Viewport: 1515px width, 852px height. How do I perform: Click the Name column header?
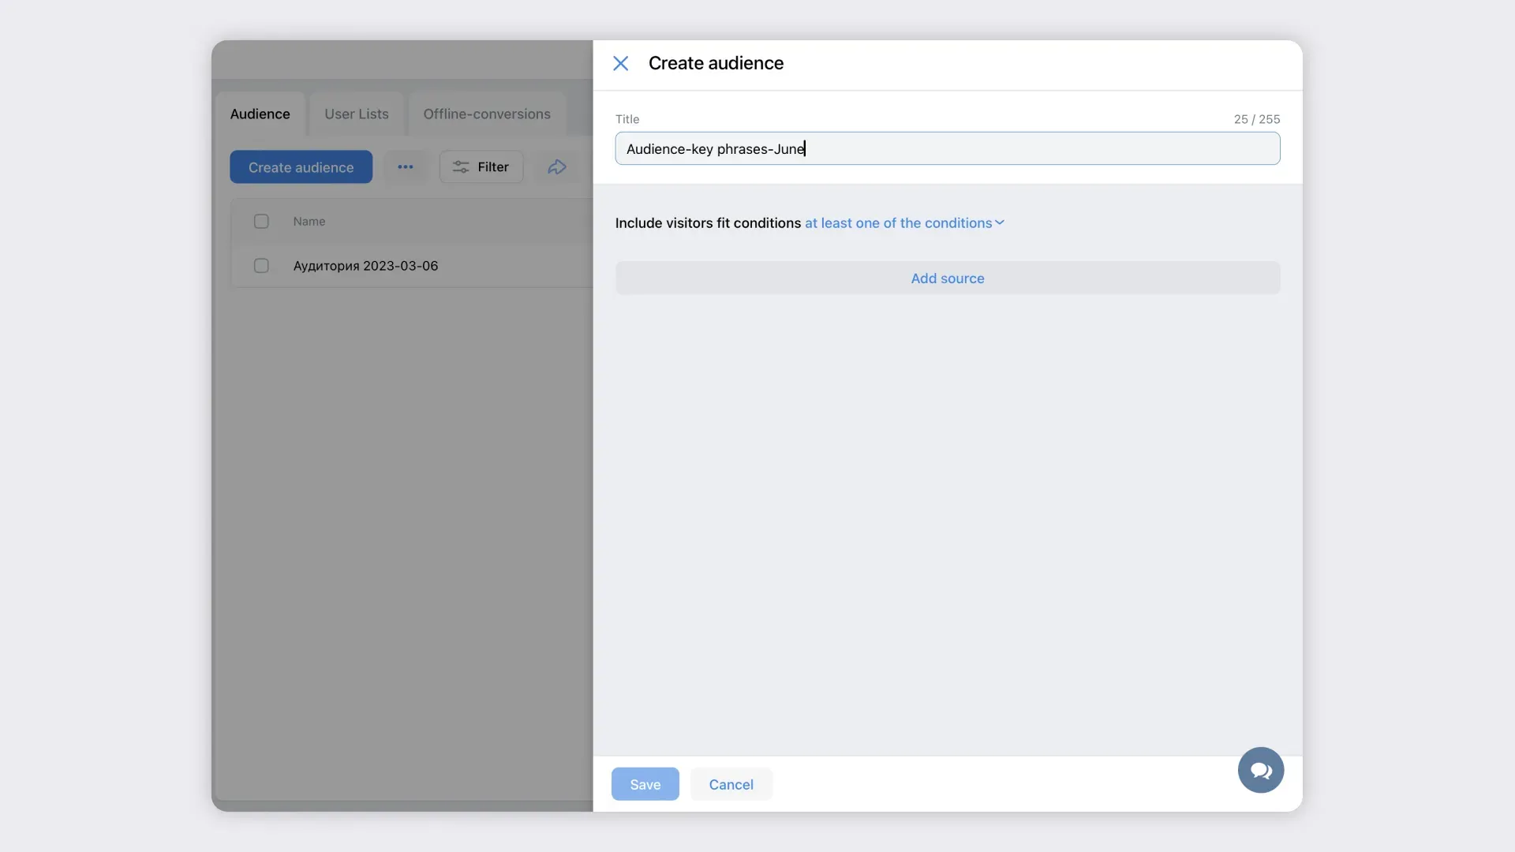[309, 222]
